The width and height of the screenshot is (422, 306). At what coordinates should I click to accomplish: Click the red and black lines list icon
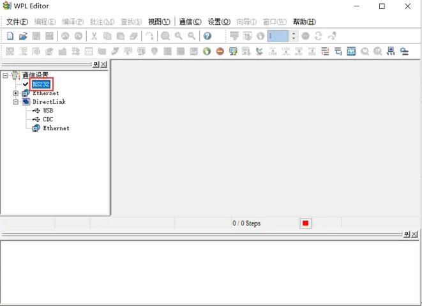[x=325, y=51]
